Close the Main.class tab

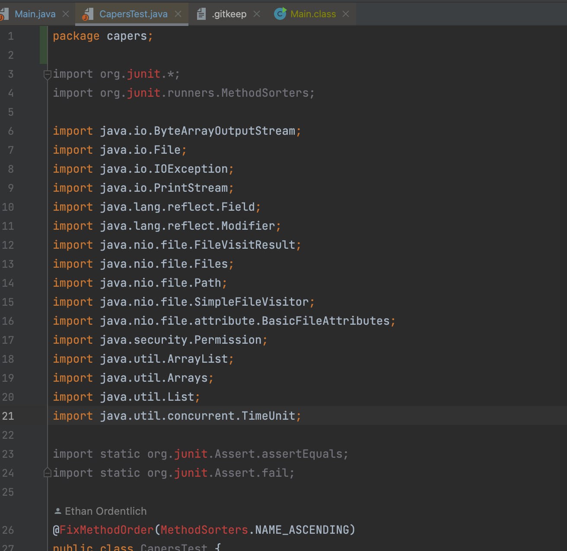click(x=346, y=14)
